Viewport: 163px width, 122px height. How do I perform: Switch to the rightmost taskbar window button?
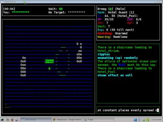point(99,120)
